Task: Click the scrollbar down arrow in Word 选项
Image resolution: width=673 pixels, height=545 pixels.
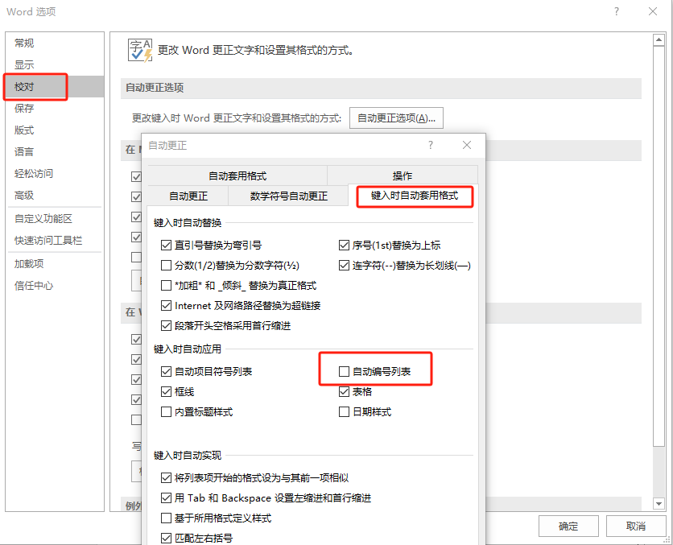Action: [x=659, y=503]
